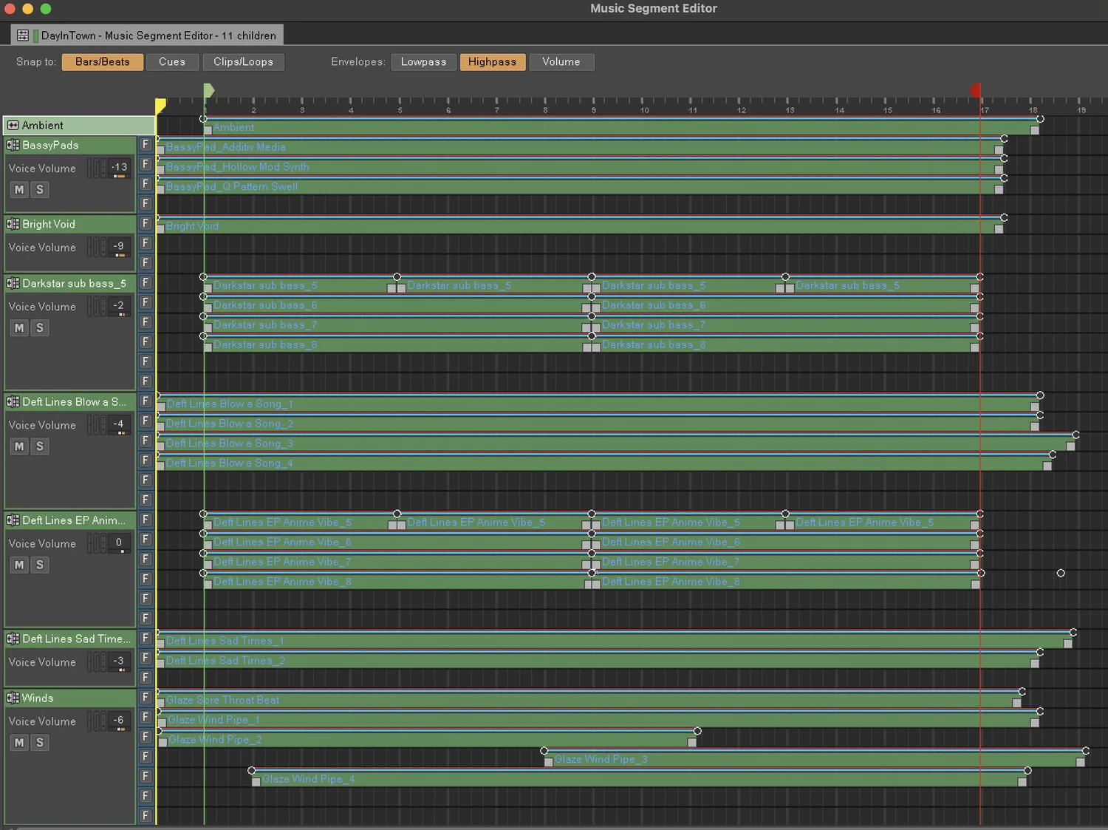This screenshot has height=830, width=1108.
Task: Click F icon on Deft Lines Blow a Song_3 row
Action: 146,440
